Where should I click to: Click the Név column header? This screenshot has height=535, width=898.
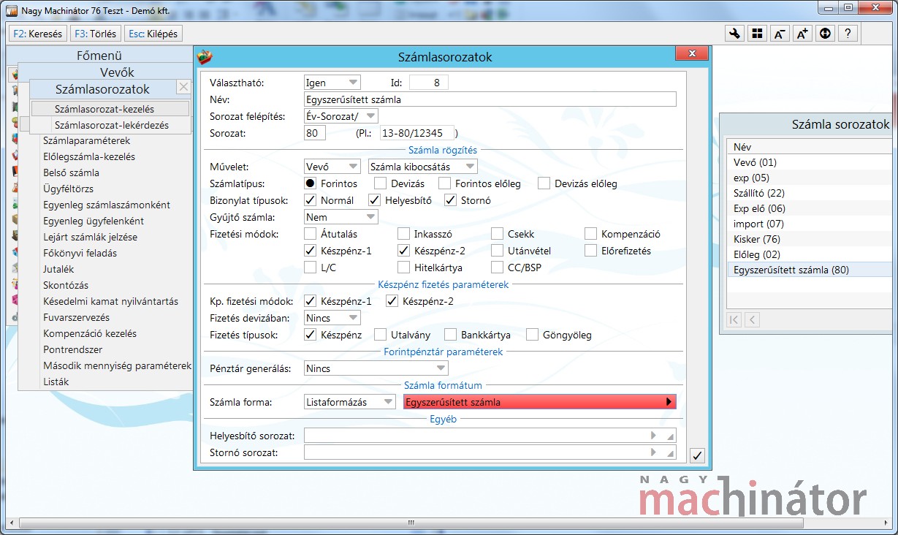tap(811, 147)
